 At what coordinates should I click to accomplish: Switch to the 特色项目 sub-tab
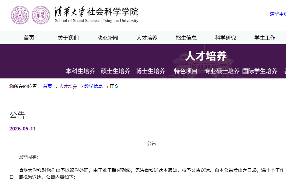(x=186, y=71)
